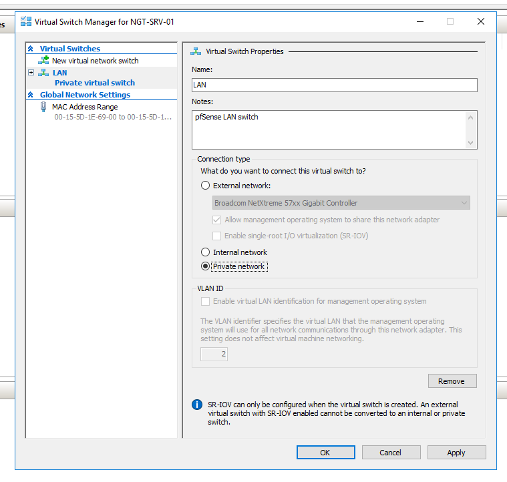The image size is (507, 482).
Task: Toggle Enable single-root I/O virtualization checkbox
Action: click(216, 236)
